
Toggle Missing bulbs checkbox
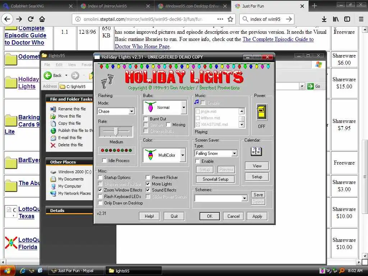click(168, 125)
